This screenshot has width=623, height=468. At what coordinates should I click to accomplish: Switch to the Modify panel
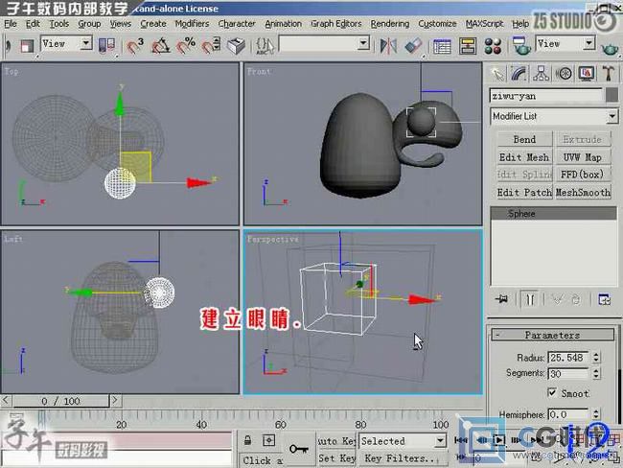[519, 74]
